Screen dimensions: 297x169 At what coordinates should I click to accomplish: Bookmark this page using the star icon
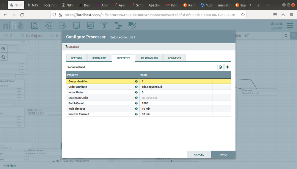[x=243, y=15]
